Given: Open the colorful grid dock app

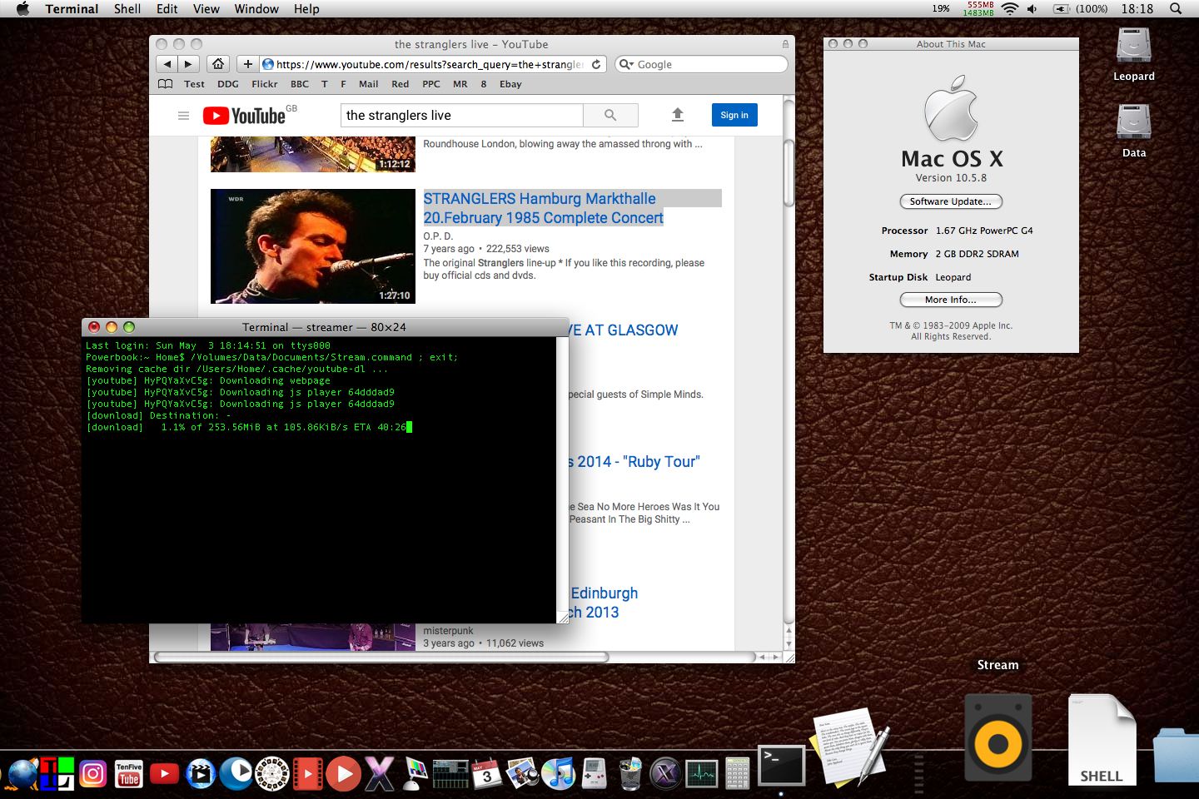Looking at the screenshot, I should 57,774.
